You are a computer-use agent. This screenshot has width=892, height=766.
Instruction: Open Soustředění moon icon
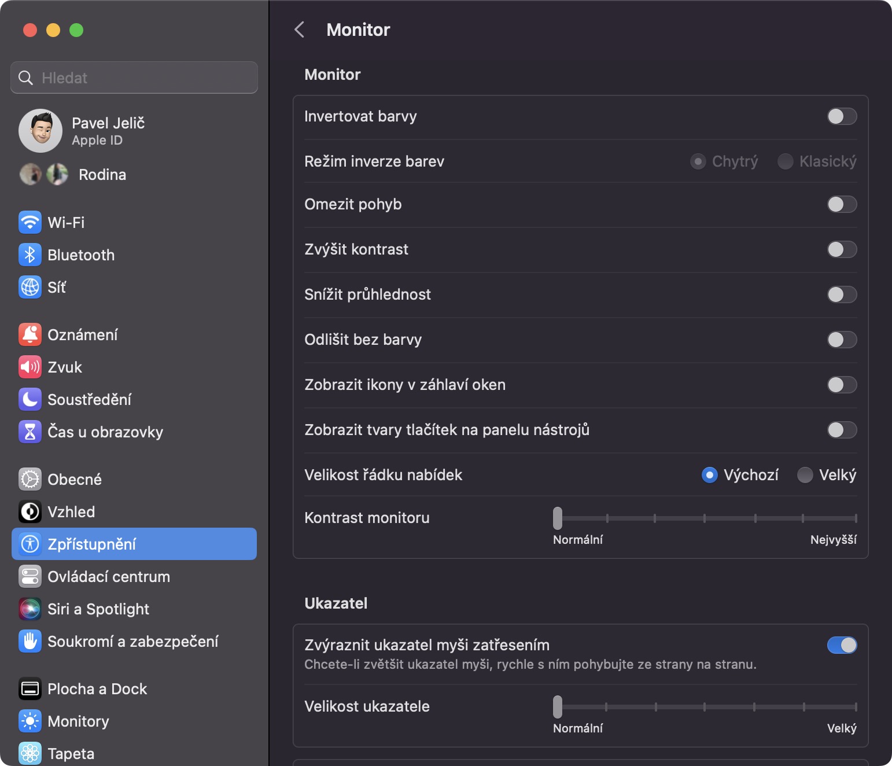(30, 399)
